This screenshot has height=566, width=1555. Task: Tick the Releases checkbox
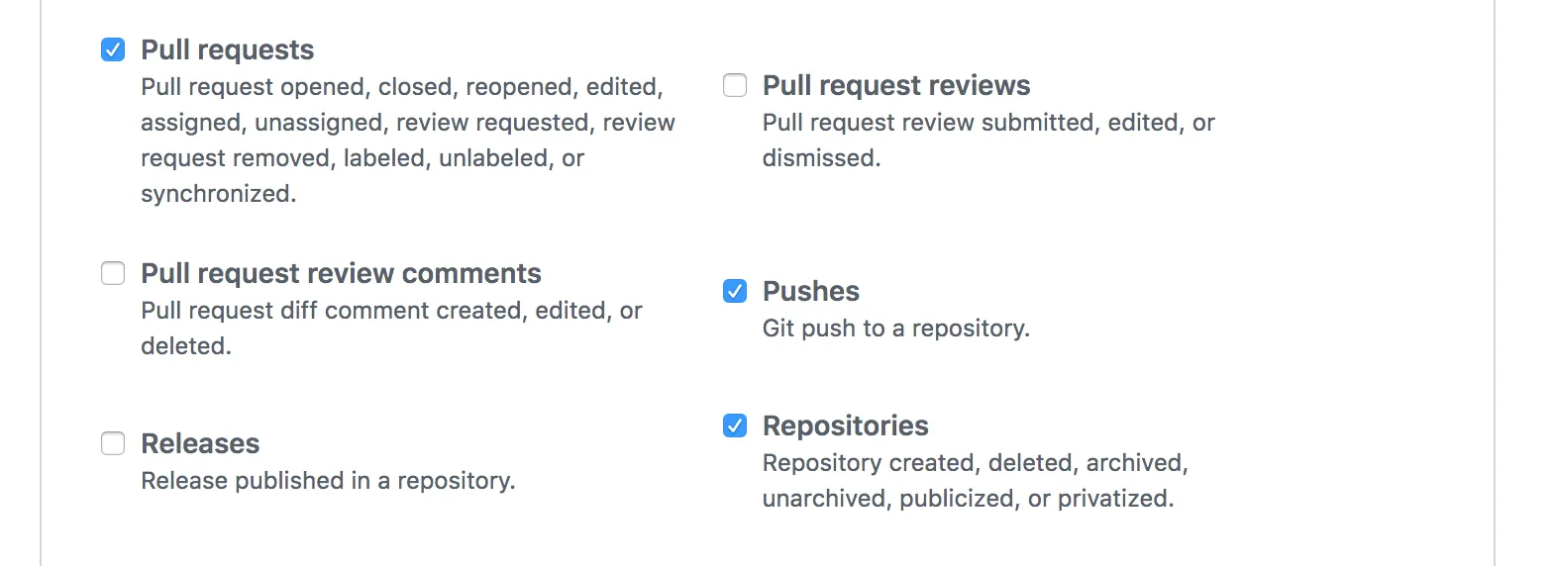tap(113, 443)
